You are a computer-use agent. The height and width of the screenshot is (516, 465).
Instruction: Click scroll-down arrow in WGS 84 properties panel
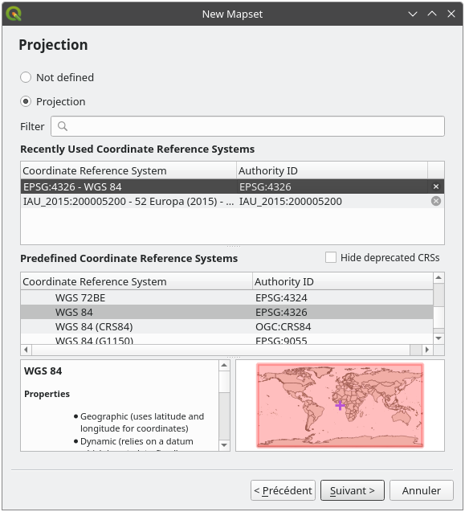224,445
